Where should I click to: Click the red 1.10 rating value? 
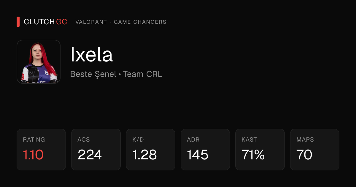(33, 155)
